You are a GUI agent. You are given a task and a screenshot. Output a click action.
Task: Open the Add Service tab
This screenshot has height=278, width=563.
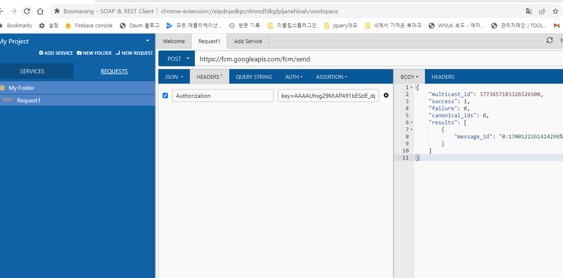tap(248, 41)
